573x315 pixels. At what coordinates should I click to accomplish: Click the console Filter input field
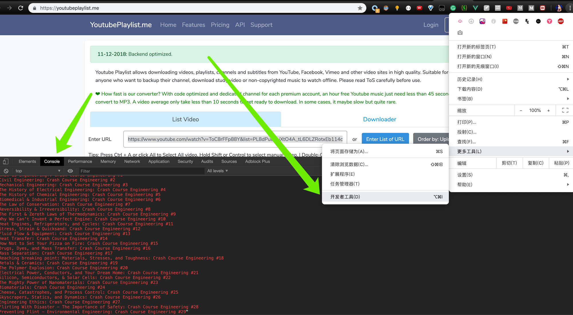(x=140, y=171)
